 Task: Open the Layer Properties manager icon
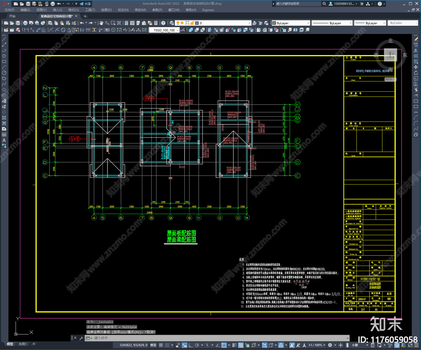click(172, 23)
